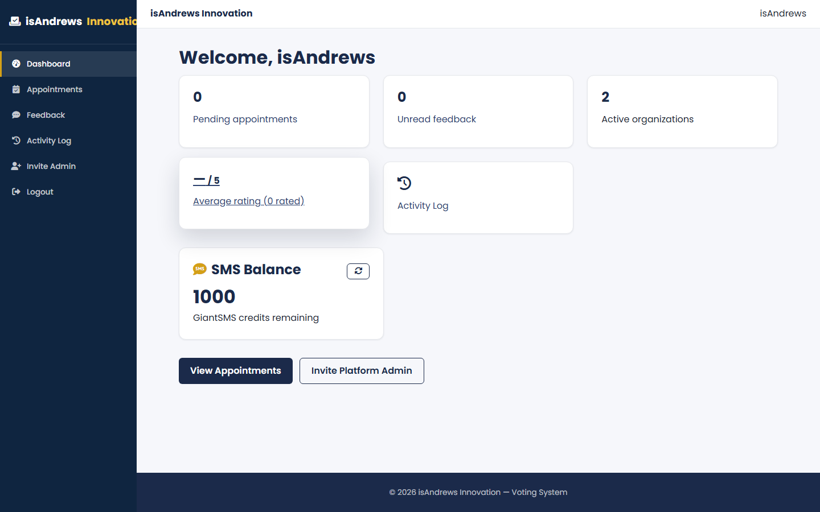Viewport: 820px width, 512px height.
Task: Click the isAndrews Innovation sidebar brand text
Action: click(81, 21)
